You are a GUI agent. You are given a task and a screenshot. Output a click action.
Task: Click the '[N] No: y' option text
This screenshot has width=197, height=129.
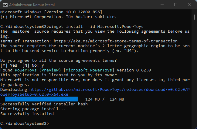point(33,65)
